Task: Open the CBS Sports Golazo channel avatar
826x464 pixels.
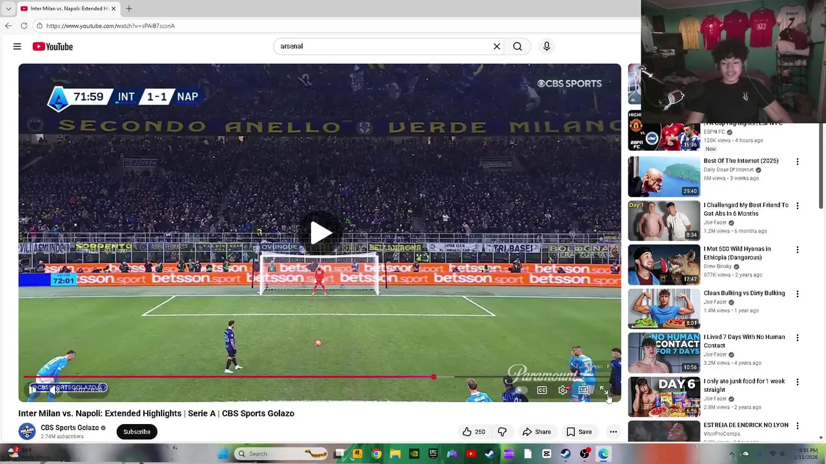Action: tap(27, 431)
